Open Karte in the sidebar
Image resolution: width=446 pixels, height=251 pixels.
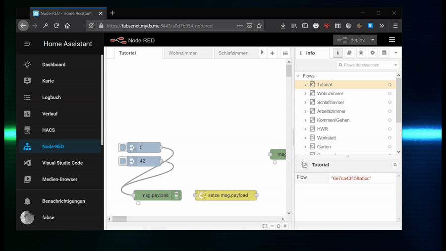(60, 81)
